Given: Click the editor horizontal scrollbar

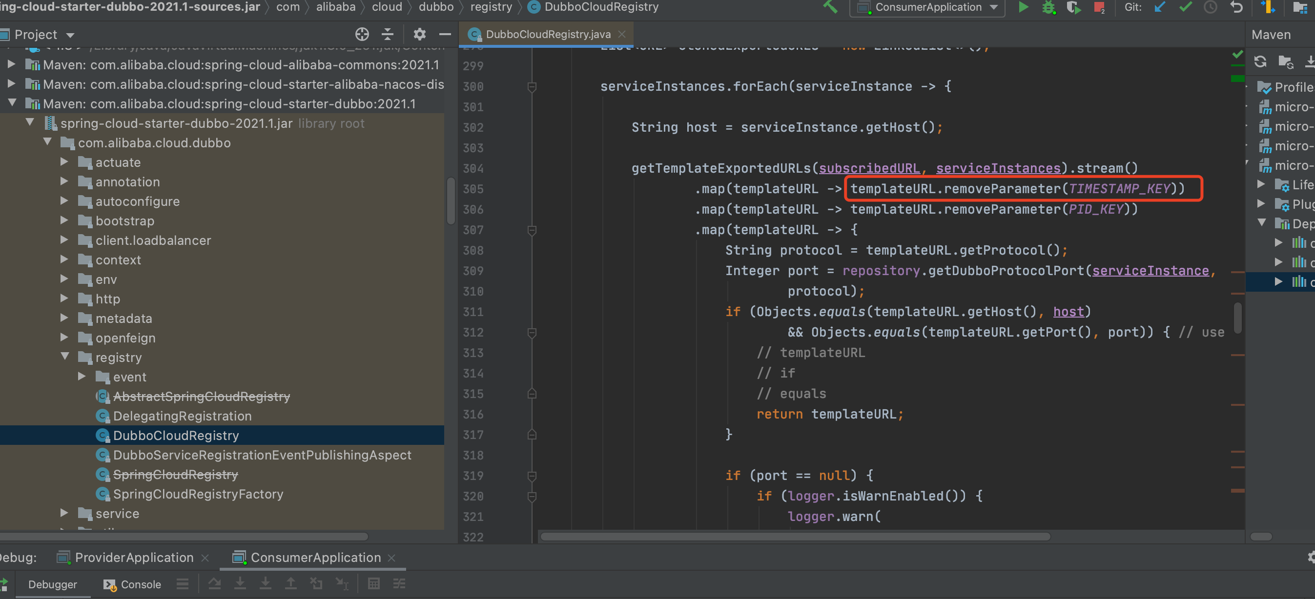Looking at the screenshot, I should 794,536.
